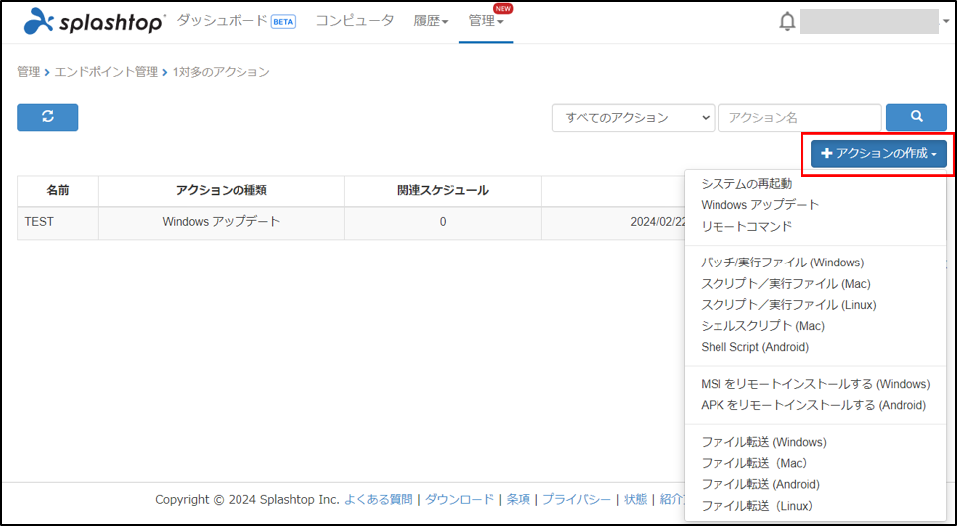This screenshot has width=957, height=526.
Task: Click 関連スケジュール column header
Action: coord(442,190)
